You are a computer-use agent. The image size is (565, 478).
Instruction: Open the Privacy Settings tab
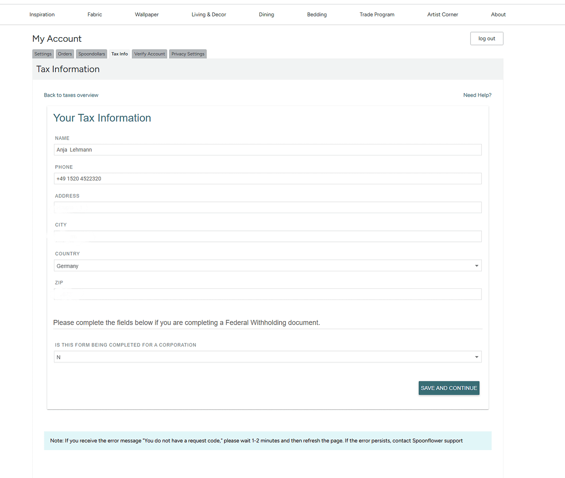pos(188,54)
